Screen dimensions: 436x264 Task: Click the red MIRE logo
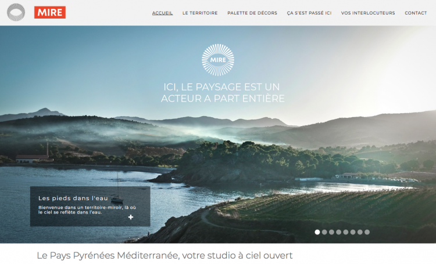pyautogui.click(x=50, y=13)
